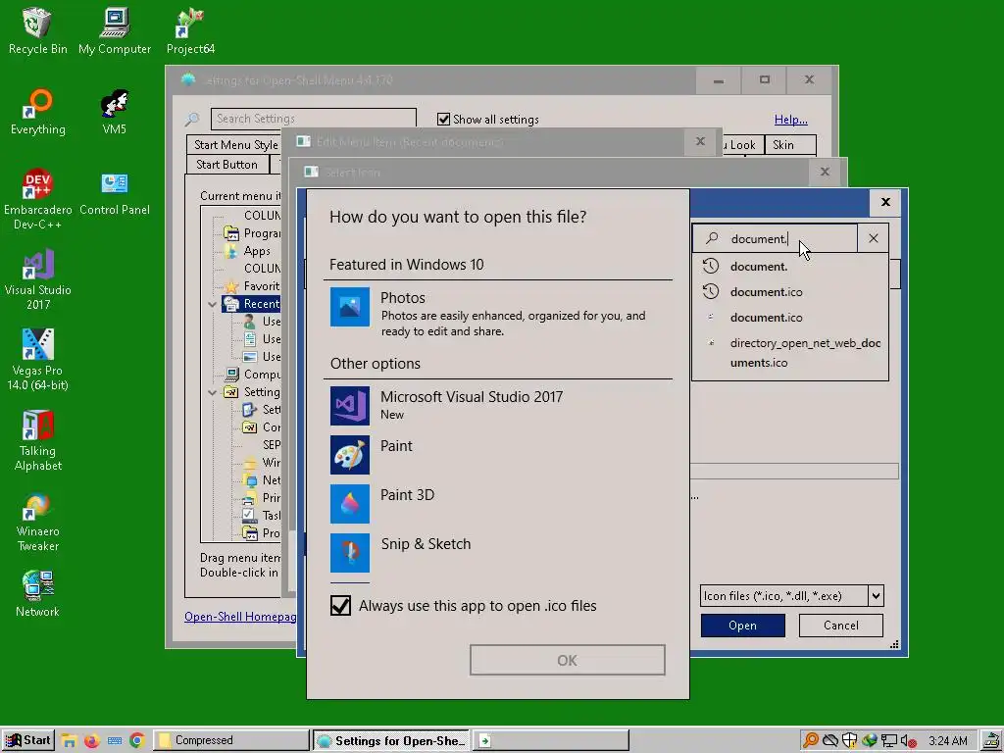The image size is (1004, 753).
Task: Pick the Paint app icon
Action: [x=350, y=455]
